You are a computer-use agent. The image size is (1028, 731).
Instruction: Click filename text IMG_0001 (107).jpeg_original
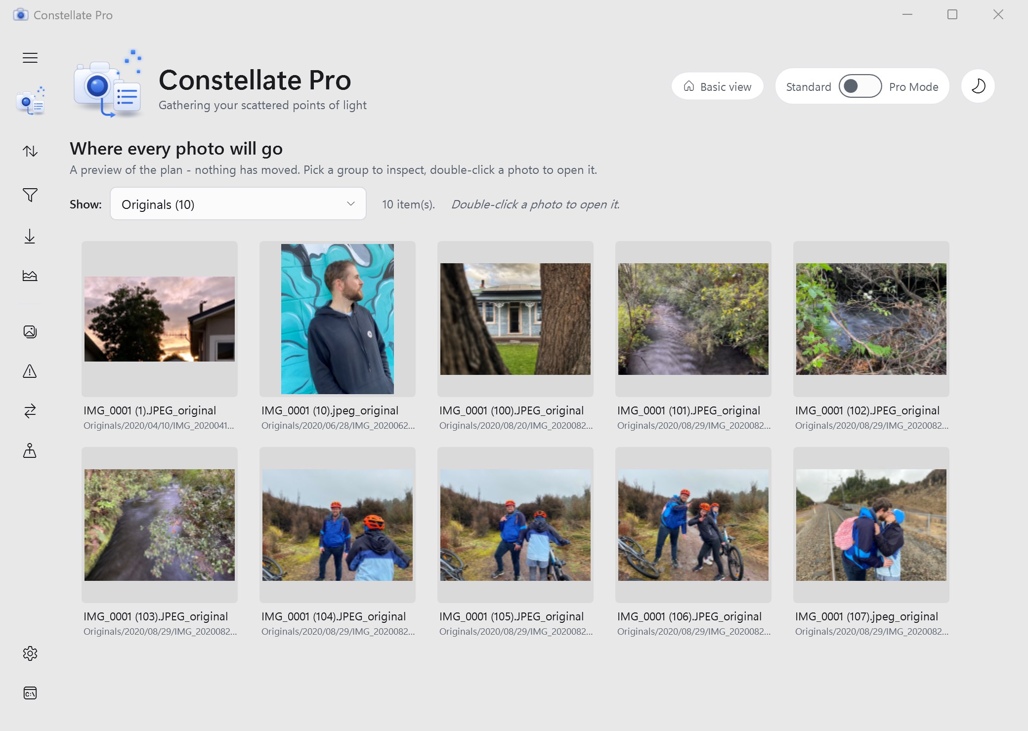[x=866, y=616]
